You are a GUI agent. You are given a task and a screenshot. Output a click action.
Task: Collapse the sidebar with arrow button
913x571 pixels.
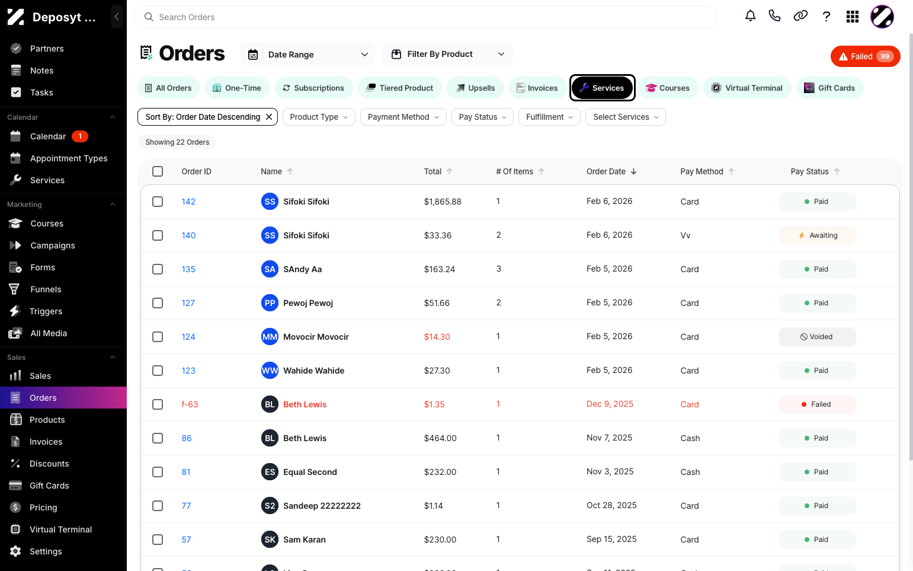pos(117,17)
